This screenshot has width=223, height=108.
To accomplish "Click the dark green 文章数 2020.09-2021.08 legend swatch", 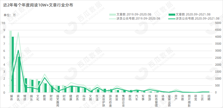I will click(171, 14).
